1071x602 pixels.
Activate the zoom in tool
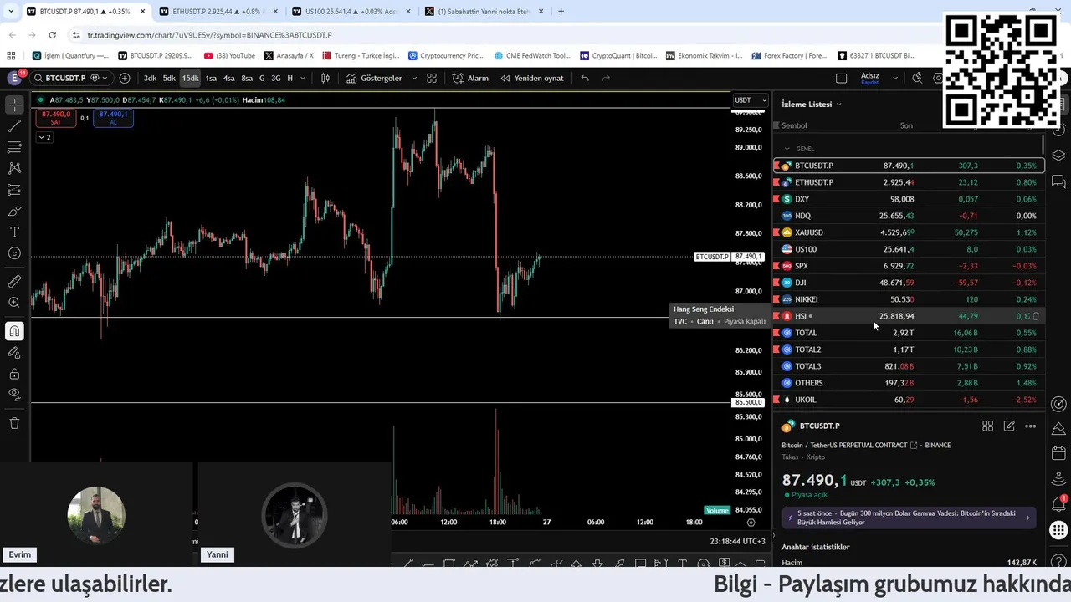(14, 303)
